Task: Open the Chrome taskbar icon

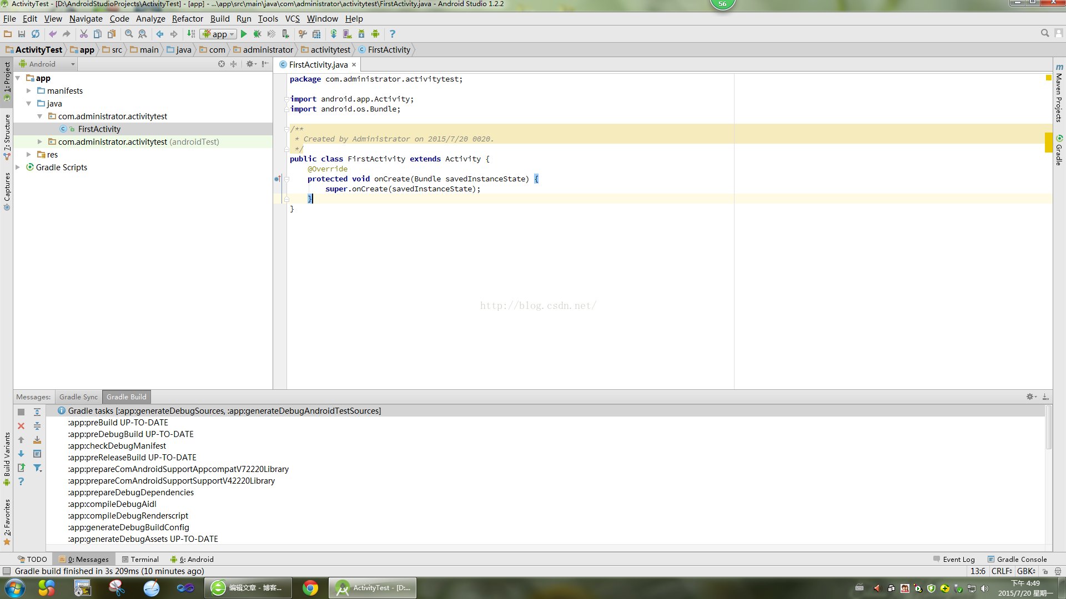Action: click(310, 588)
